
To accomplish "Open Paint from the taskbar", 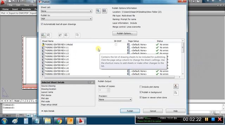I will [x=15, y=121].
